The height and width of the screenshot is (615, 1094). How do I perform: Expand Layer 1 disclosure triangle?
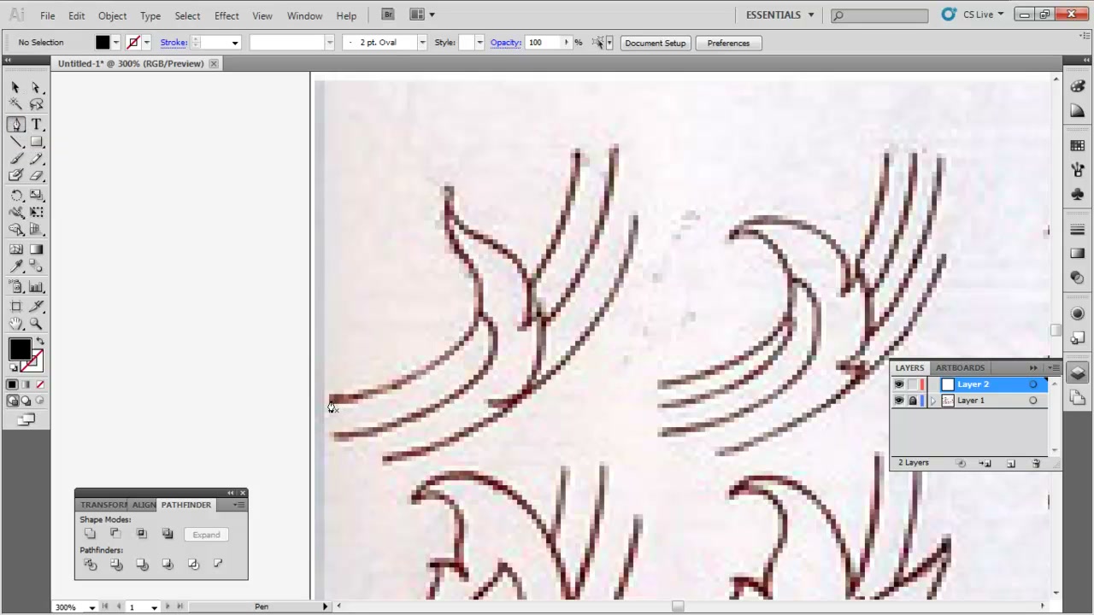tap(932, 401)
